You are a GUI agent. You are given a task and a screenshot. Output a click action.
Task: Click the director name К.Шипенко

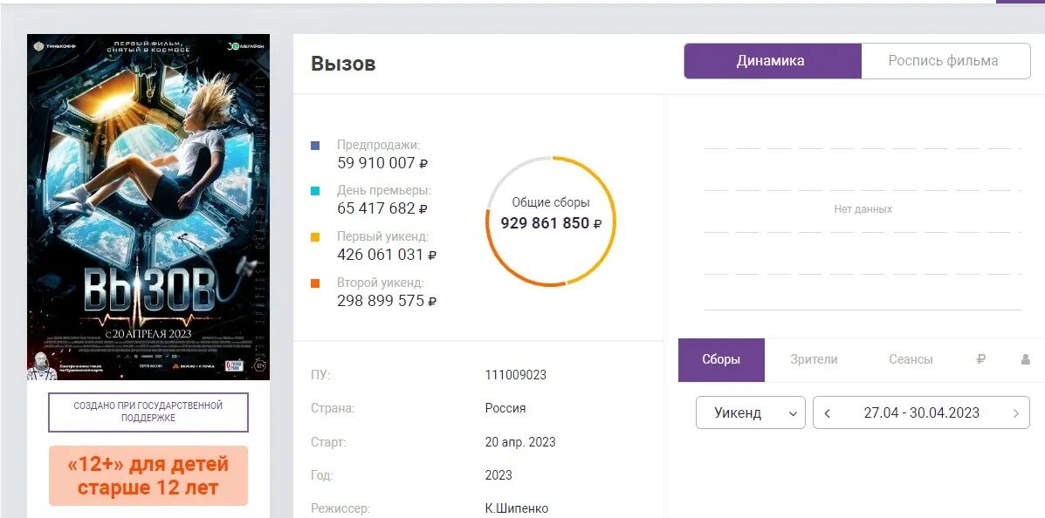[517, 508]
